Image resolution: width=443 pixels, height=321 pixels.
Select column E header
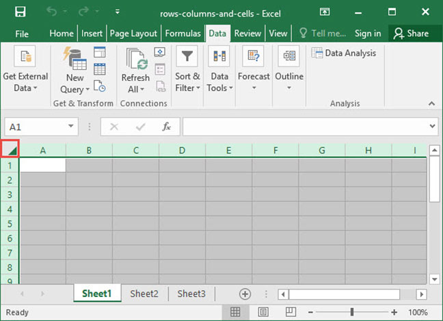click(x=228, y=150)
